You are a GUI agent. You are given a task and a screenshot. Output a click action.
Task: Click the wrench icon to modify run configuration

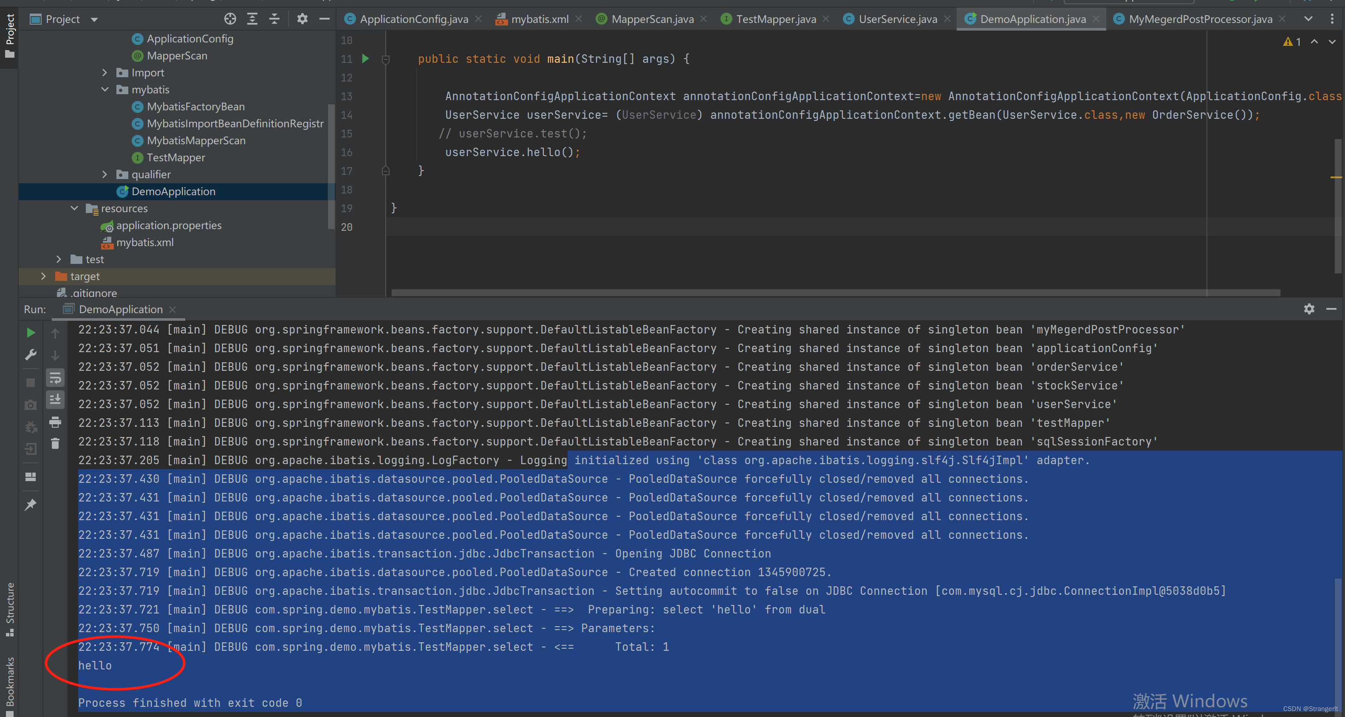click(x=31, y=355)
